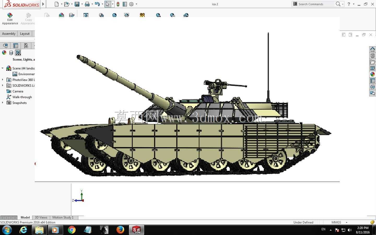Open the Open-file dropdown arrow
This screenshot has height=235, width=376.
click(x=72, y=4)
